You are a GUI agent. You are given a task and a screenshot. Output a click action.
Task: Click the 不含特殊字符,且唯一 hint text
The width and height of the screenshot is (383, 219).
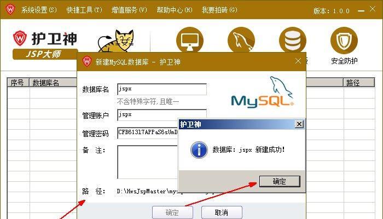pos(148,101)
